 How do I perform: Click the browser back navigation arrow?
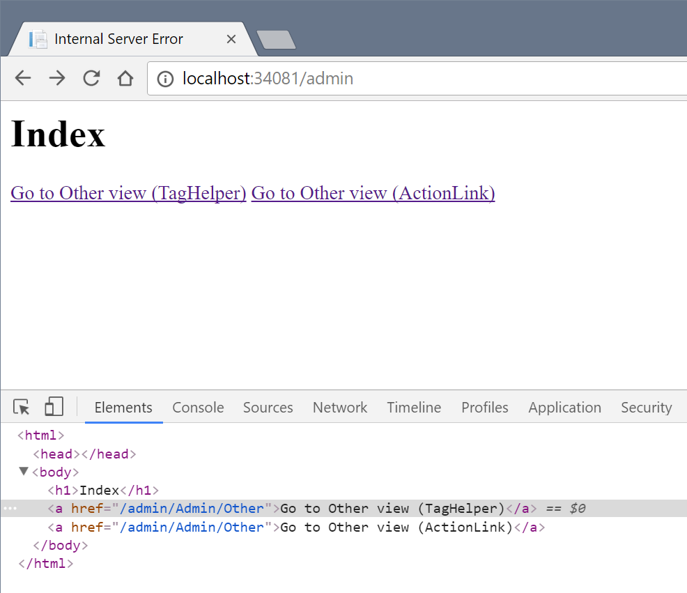22,78
